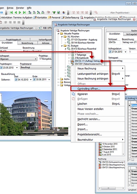Screen dimensions: 137x194
Task: Click the left-align text icon
Action: click(x=6, y=22)
